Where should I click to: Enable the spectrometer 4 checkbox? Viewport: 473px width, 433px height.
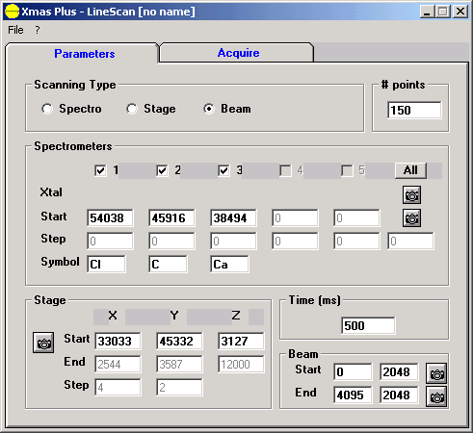pos(285,170)
